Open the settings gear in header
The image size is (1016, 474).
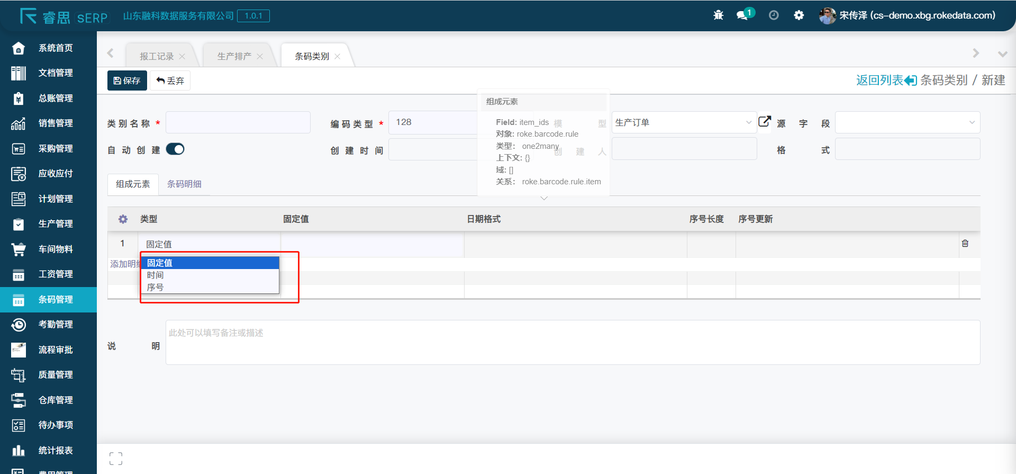coord(799,15)
